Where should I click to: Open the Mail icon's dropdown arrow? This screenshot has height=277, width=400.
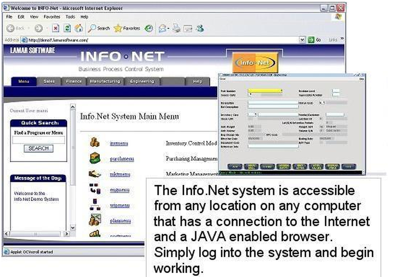(168, 28)
